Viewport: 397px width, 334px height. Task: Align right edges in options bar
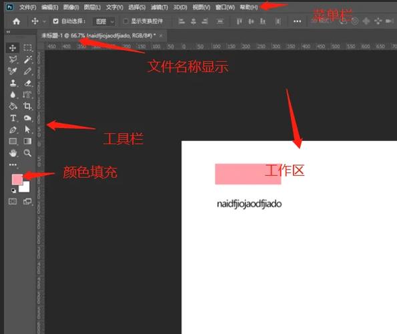(x=205, y=21)
